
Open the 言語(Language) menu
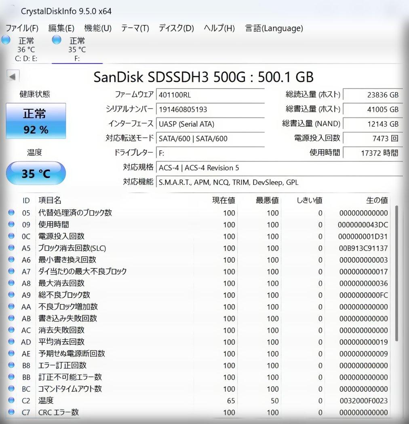pyautogui.click(x=274, y=28)
